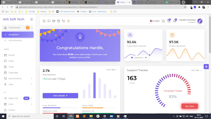Open the notifications bell icon
211x119 pixels.
pos(175,21)
